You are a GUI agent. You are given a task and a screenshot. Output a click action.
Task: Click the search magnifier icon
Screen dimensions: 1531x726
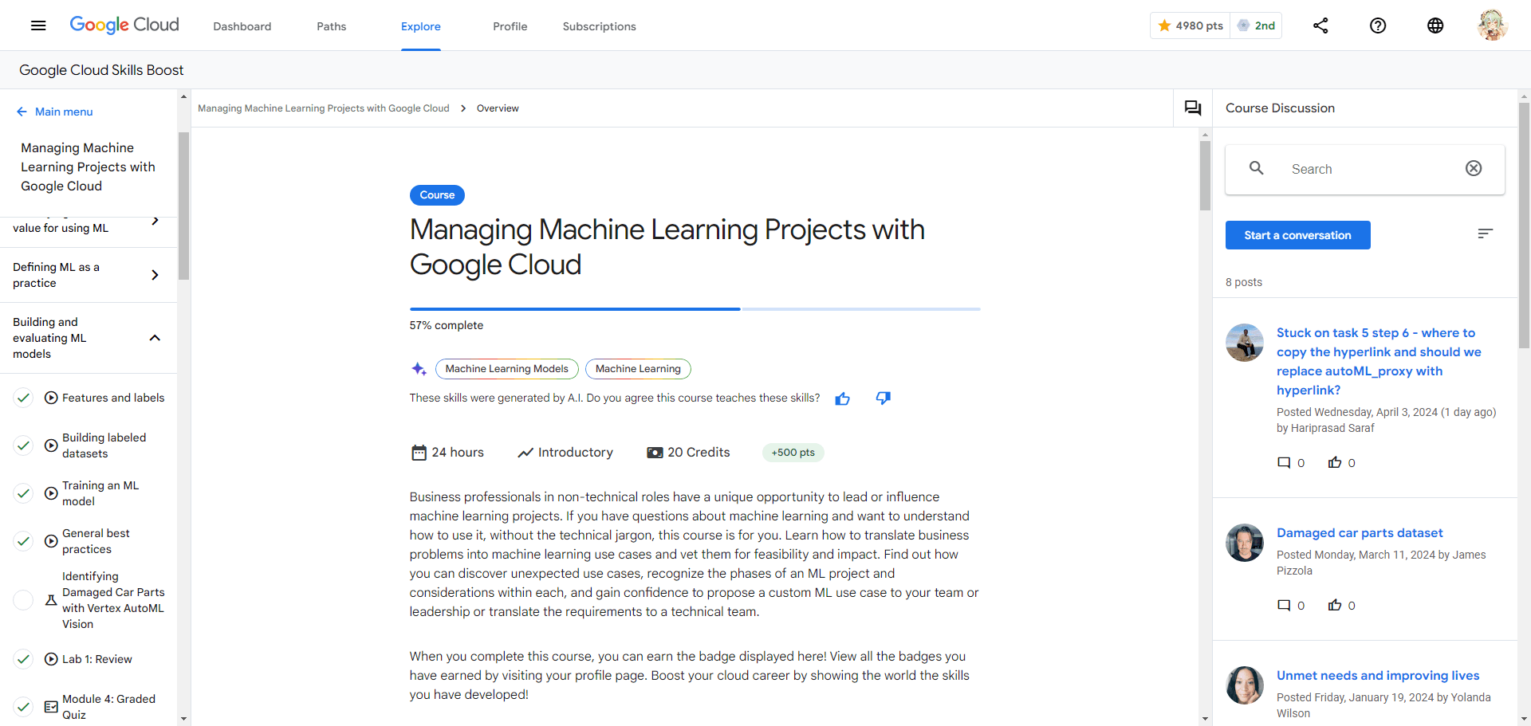pyautogui.click(x=1257, y=168)
